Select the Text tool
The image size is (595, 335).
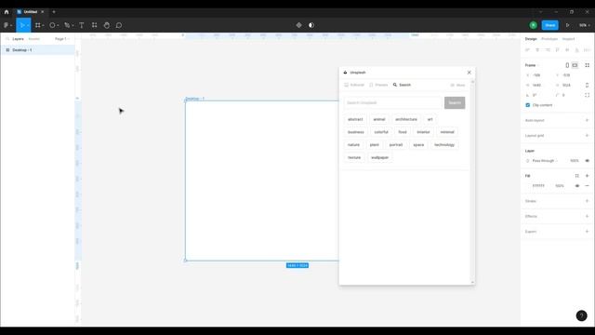(82, 25)
